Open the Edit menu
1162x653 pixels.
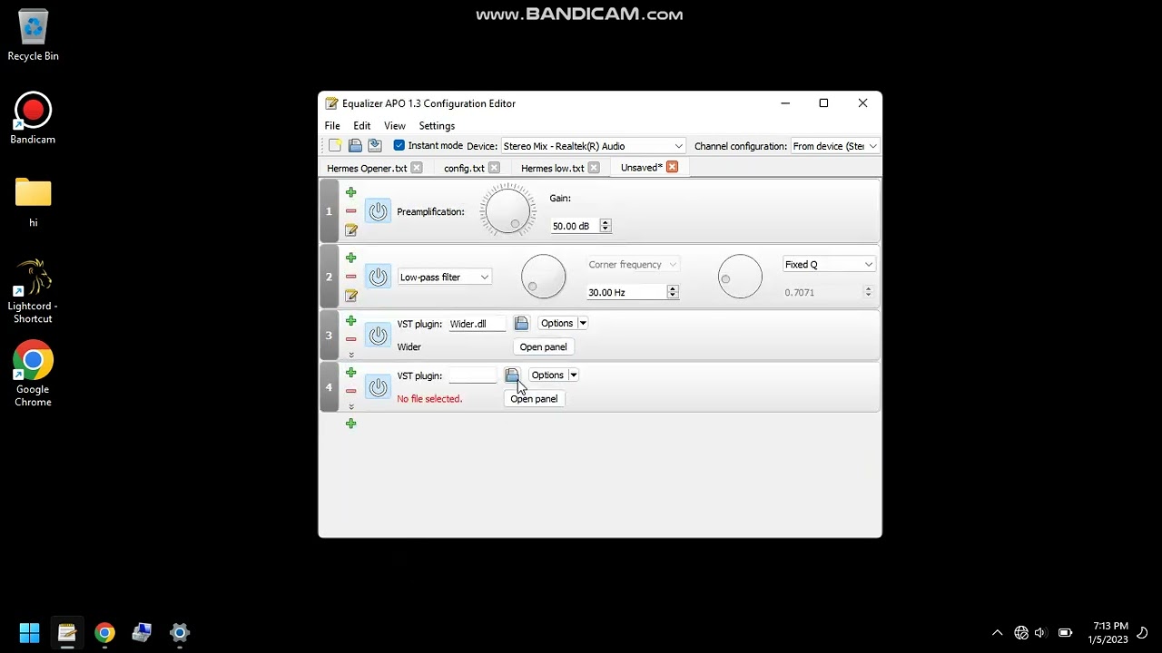click(361, 126)
